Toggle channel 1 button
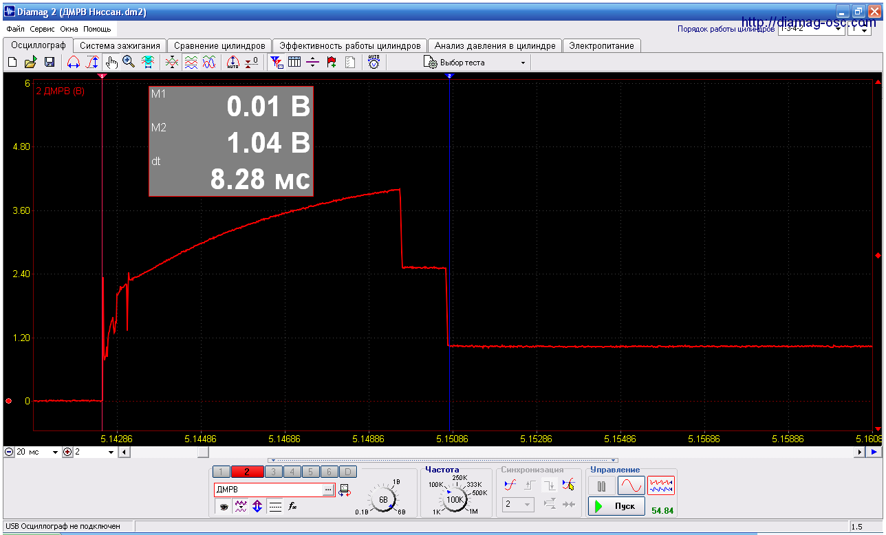 point(221,472)
